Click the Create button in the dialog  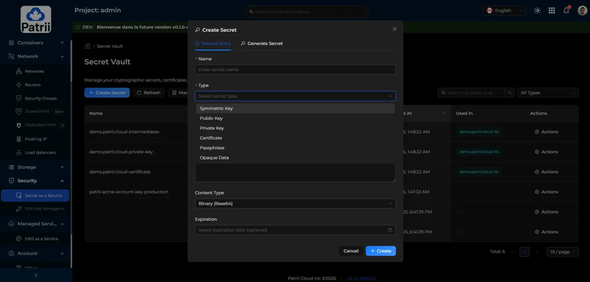[380, 251]
